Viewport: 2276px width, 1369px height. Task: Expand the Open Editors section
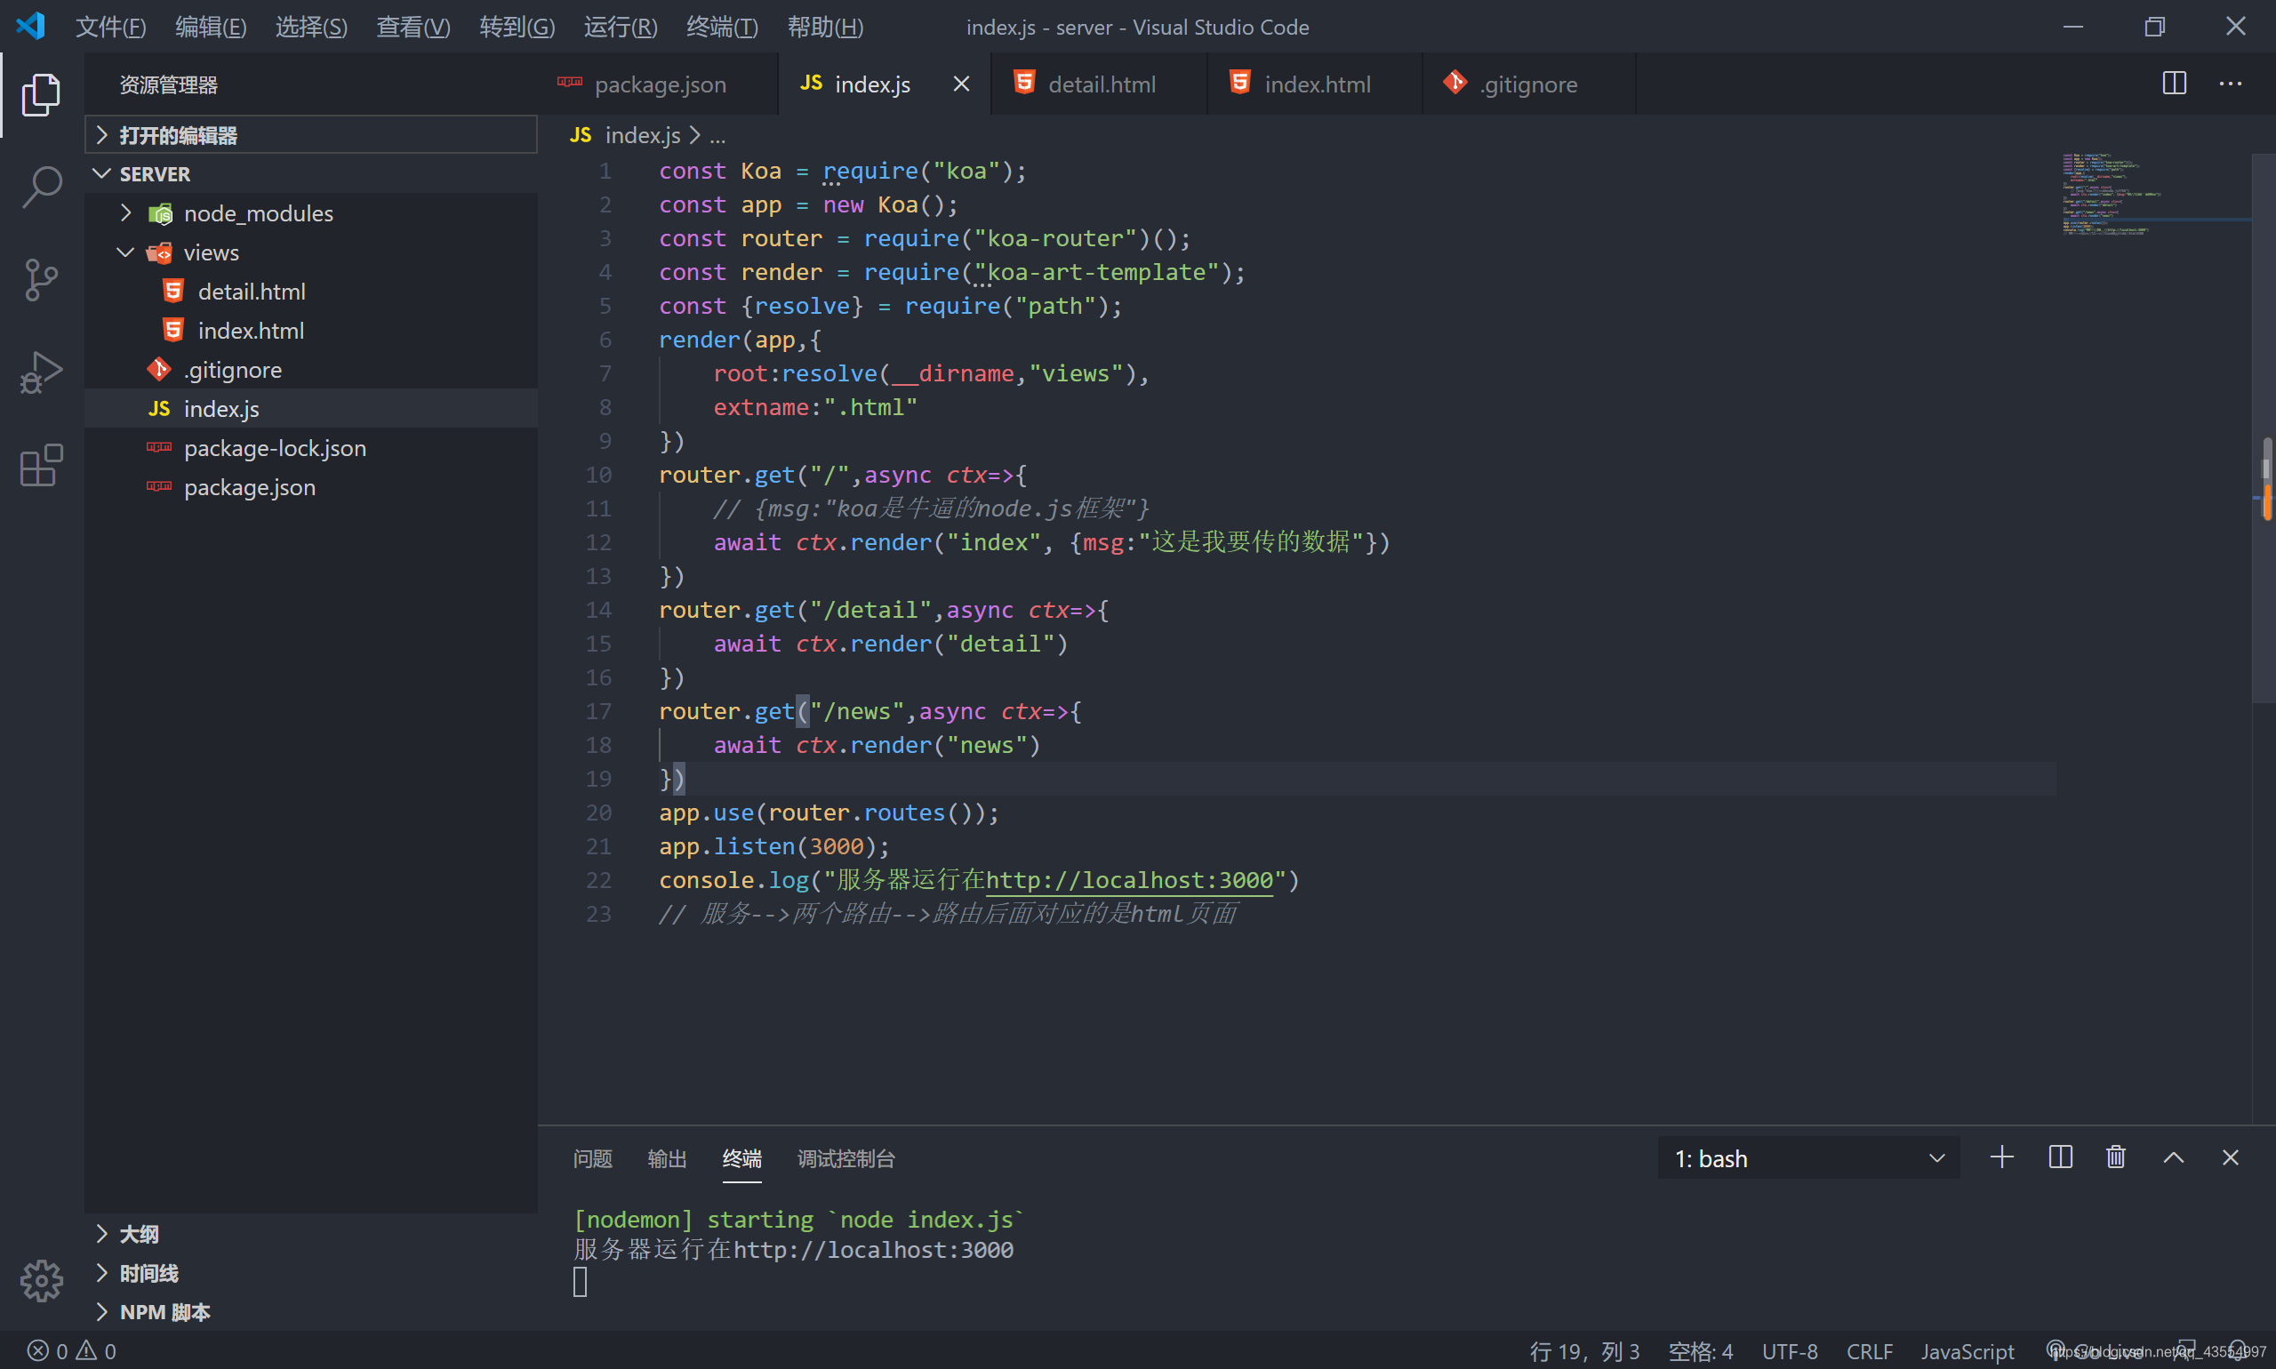(x=311, y=136)
